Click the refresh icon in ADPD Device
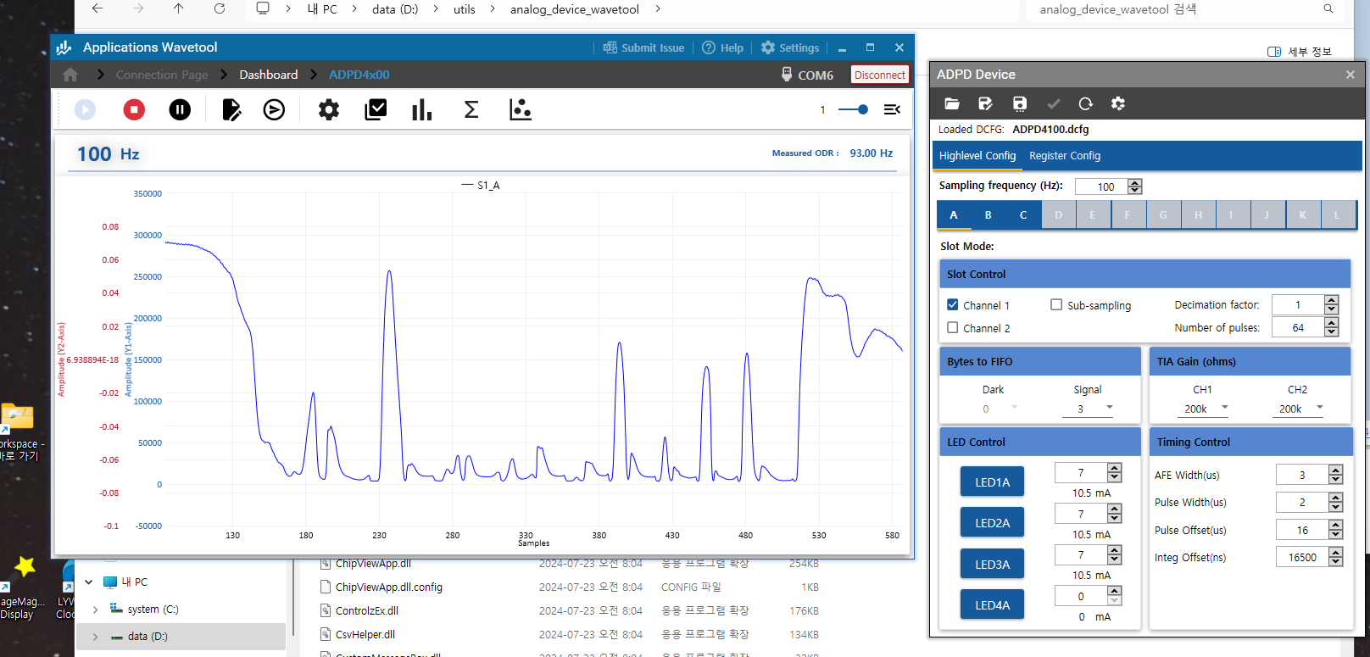This screenshot has width=1370, height=657. (1086, 103)
